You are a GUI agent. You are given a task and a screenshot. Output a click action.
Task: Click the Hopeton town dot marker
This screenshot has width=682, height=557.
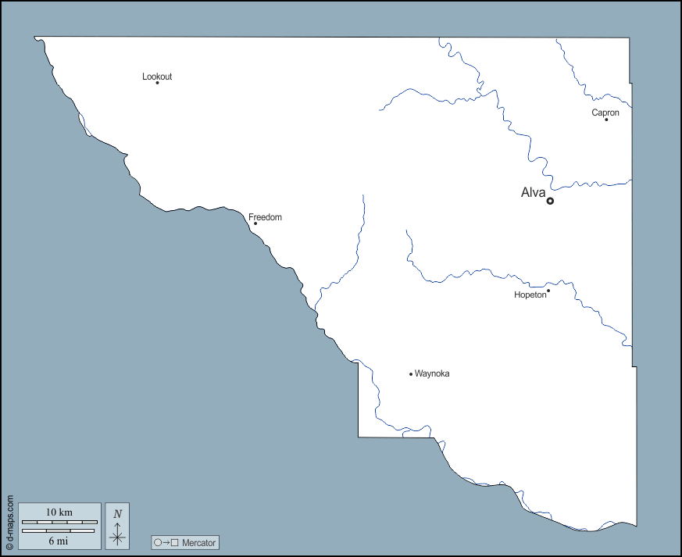548,291
